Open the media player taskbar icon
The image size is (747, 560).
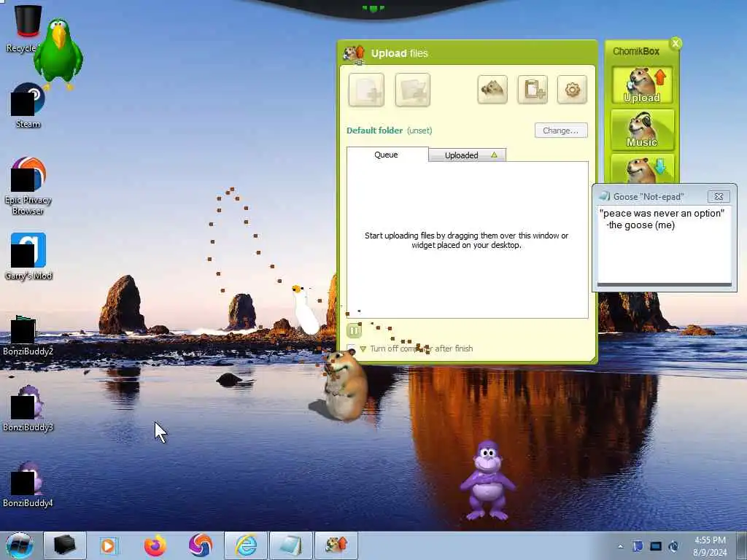tap(109, 545)
